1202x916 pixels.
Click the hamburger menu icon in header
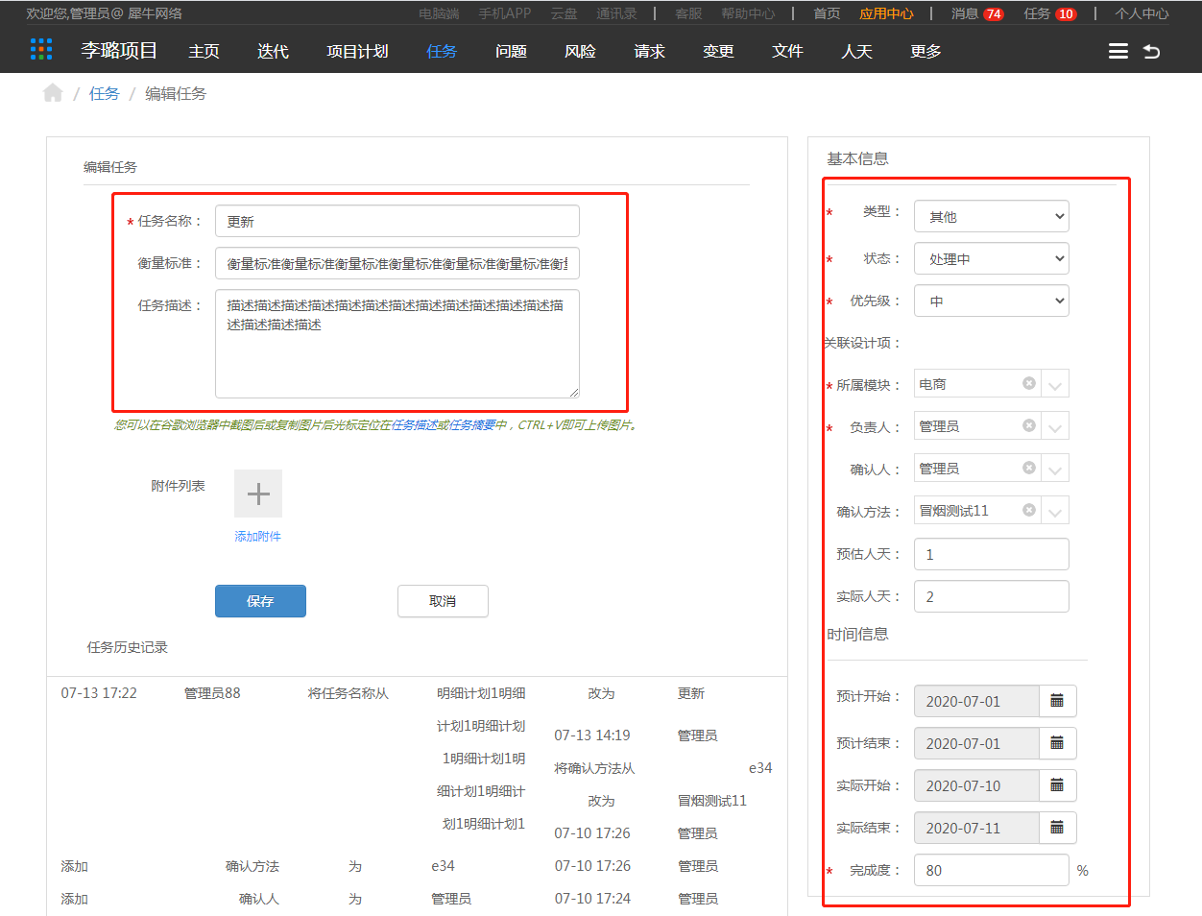[1118, 51]
